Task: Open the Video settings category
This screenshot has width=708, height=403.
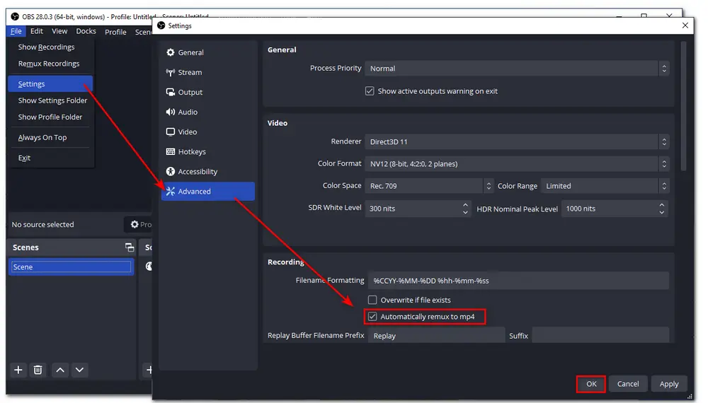Action: (x=207, y=132)
